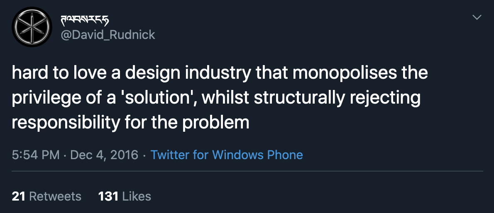494x213 pixels.
Task: Click the tweet's first line about design industry
Action: coord(220,74)
